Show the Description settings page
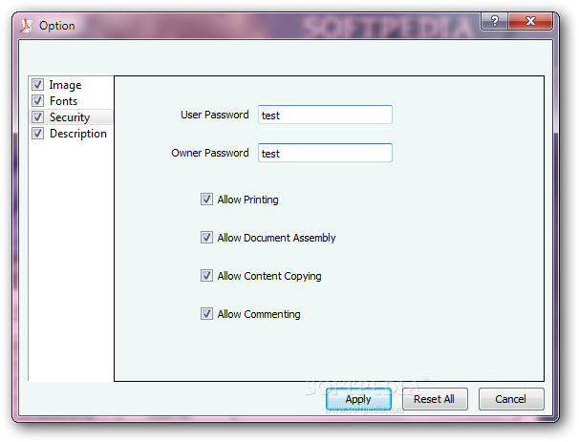Image resolution: width=579 pixels, height=442 pixels. [x=78, y=134]
